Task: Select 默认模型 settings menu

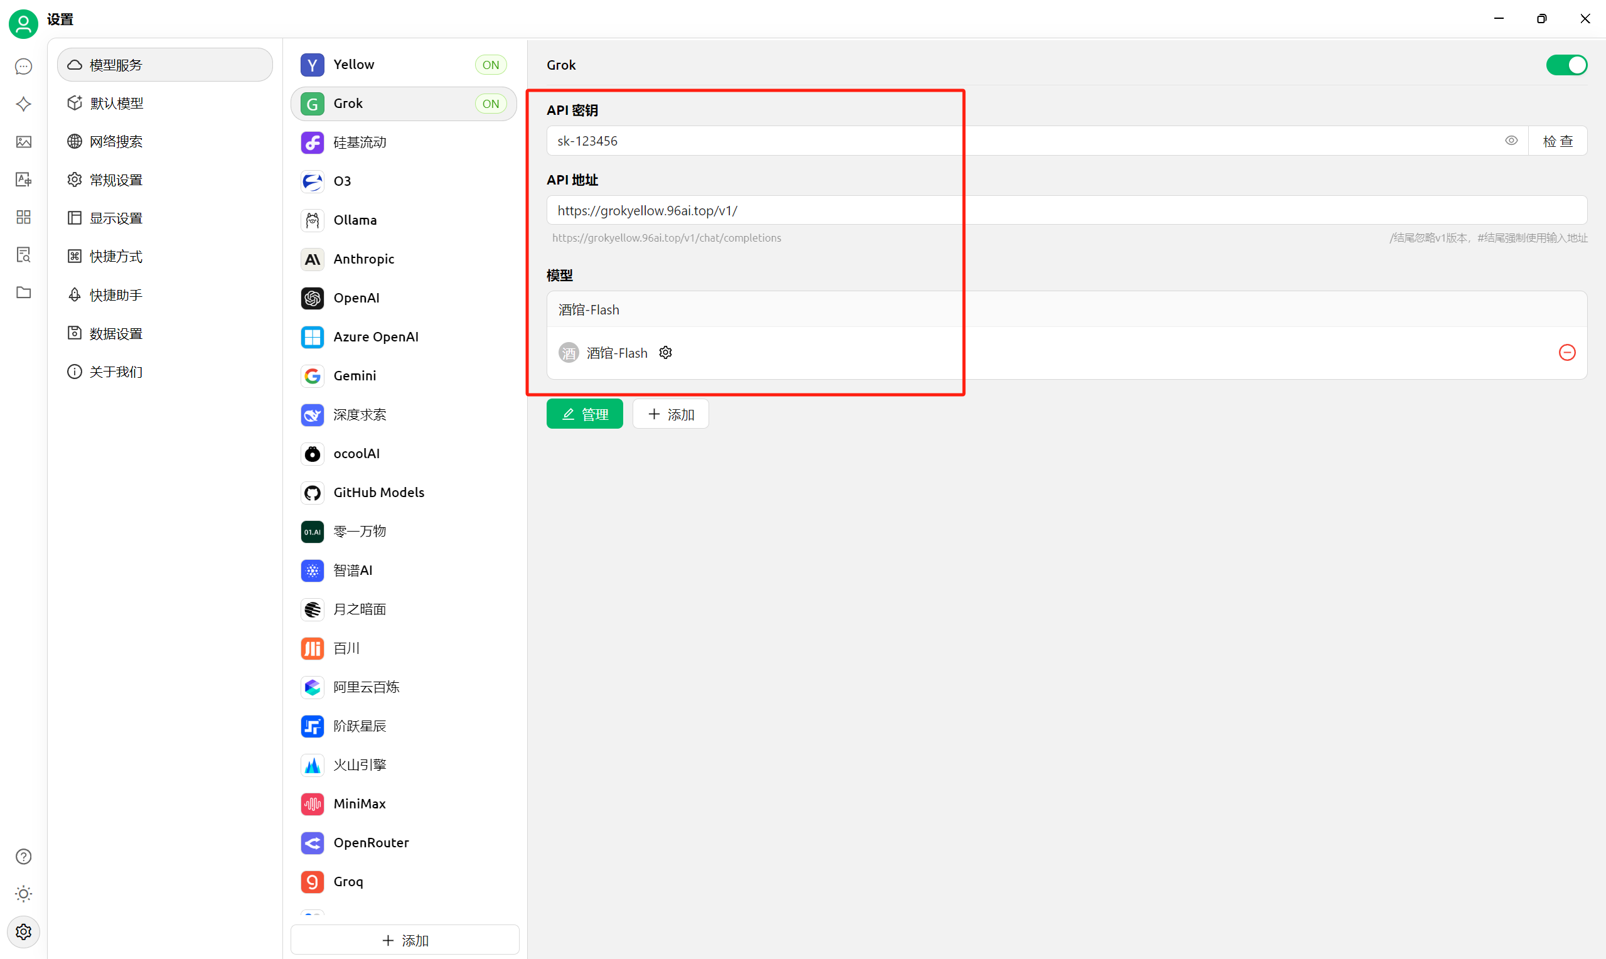Action: click(164, 103)
